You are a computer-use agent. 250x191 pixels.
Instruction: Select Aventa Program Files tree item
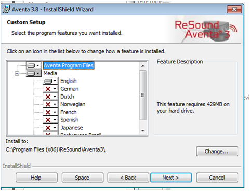[69, 65]
